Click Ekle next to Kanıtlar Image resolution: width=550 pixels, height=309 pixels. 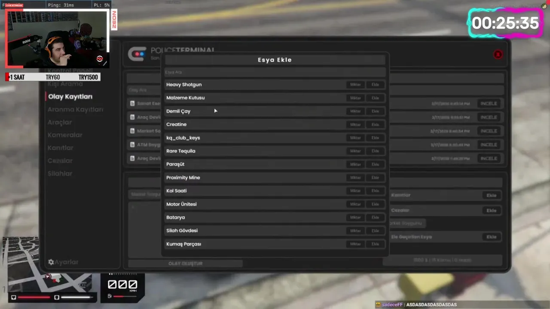(x=491, y=195)
